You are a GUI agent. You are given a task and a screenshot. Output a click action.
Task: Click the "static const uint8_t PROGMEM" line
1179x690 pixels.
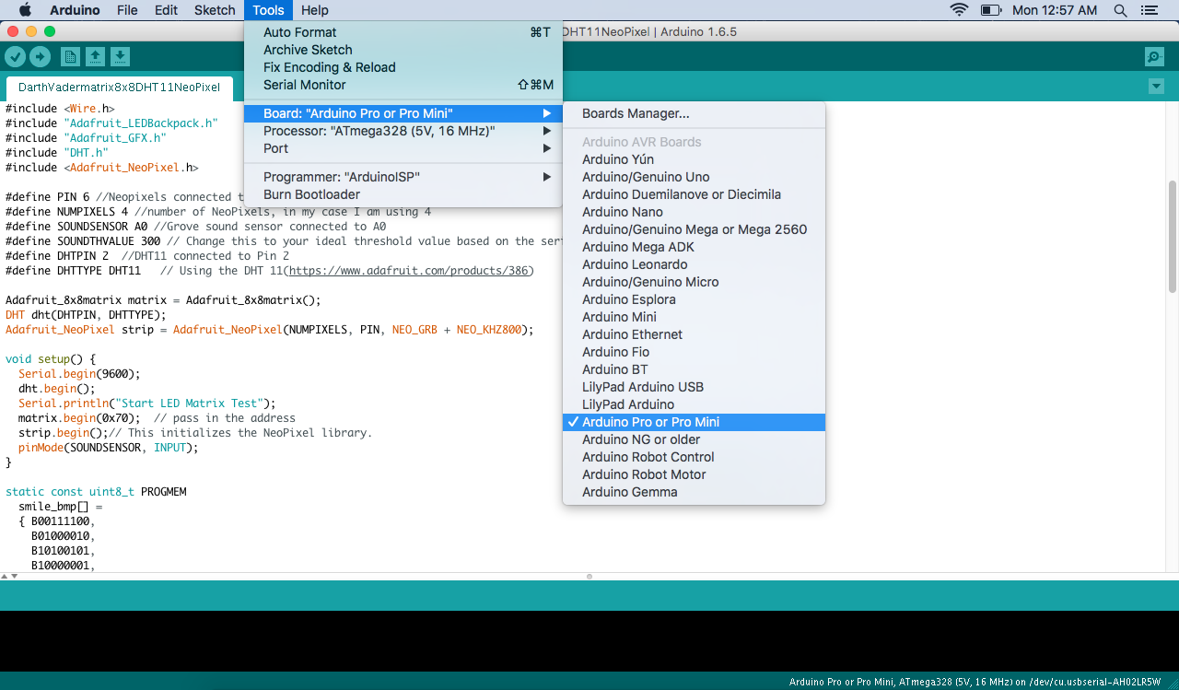click(96, 492)
